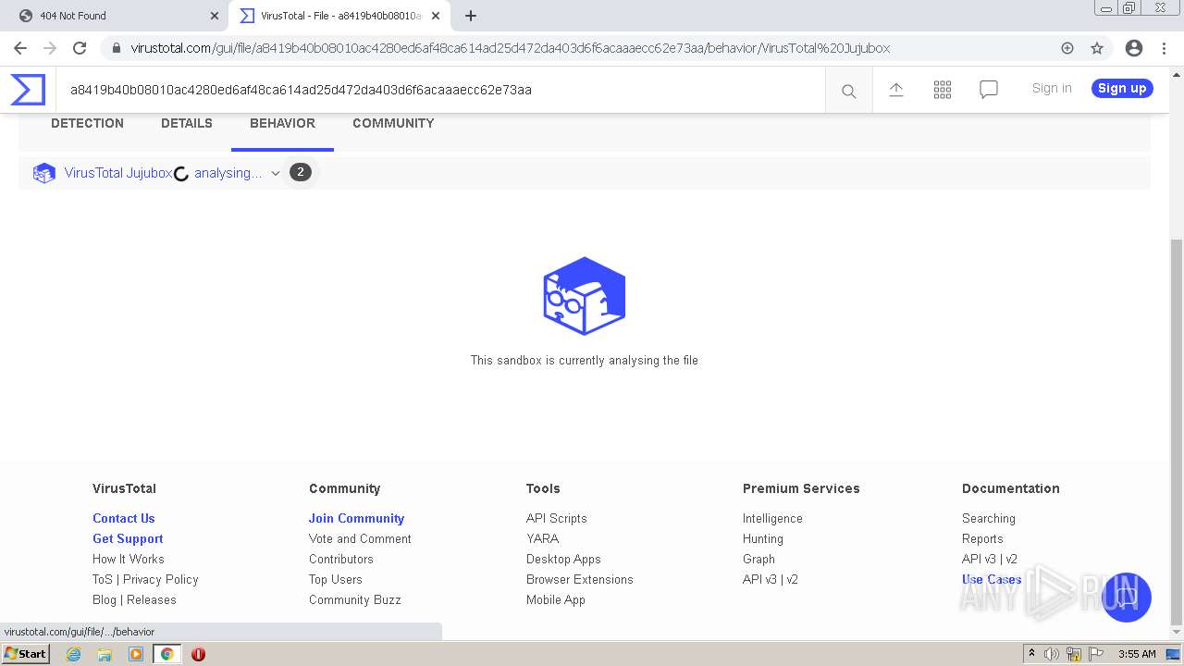Click the volume speaker tray icon

pyautogui.click(x=1052, y=654)
